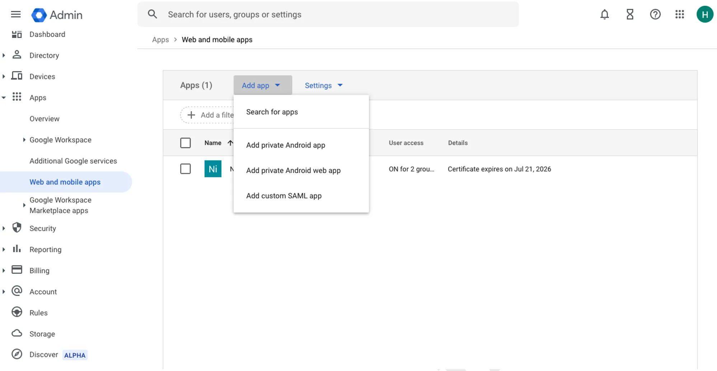Open Additional Google services in sidebar

73,161
